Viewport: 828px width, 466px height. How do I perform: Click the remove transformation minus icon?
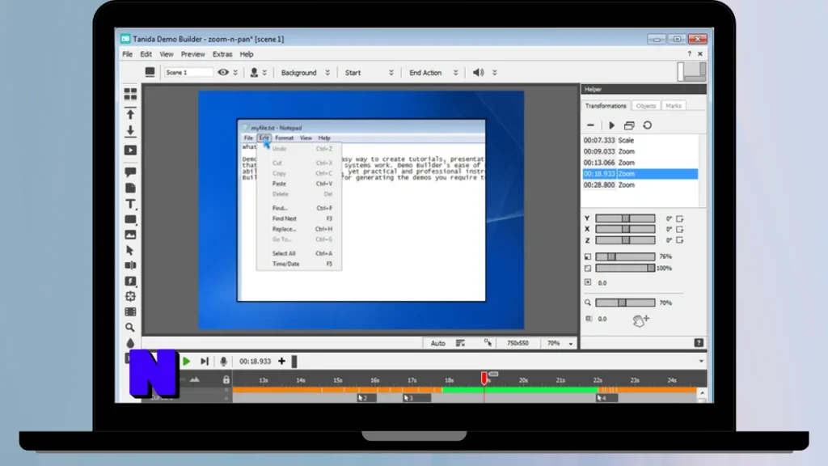(x=590, y=125)
